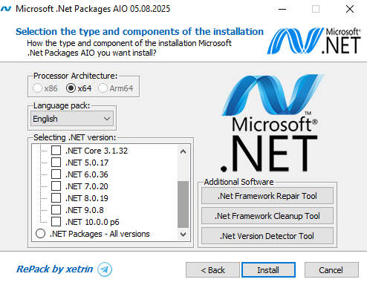Click the Install button
This screenshot has width=367, height=285.
(x=268, y=270)
